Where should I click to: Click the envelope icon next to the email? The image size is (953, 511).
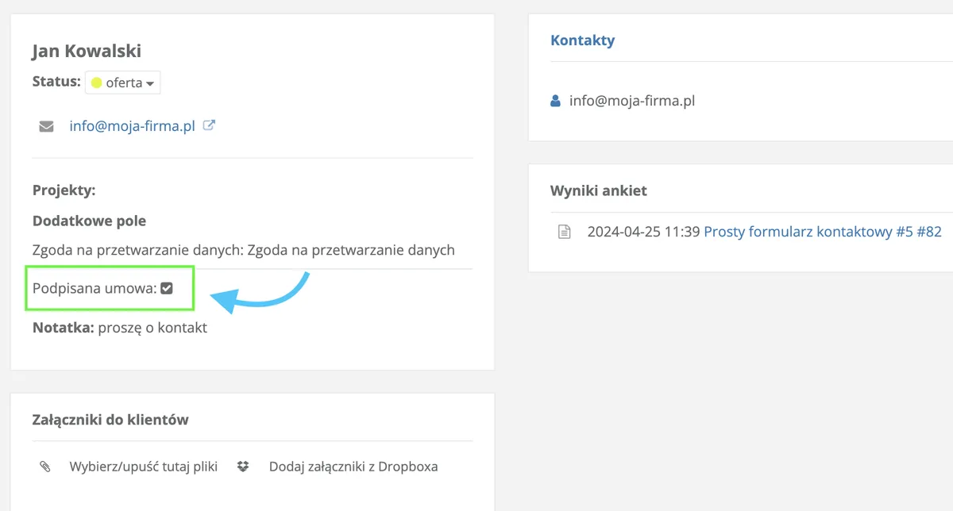(46, 126)
